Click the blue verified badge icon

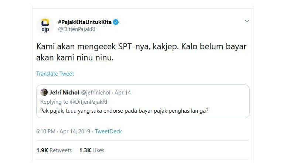click(116, 22)
